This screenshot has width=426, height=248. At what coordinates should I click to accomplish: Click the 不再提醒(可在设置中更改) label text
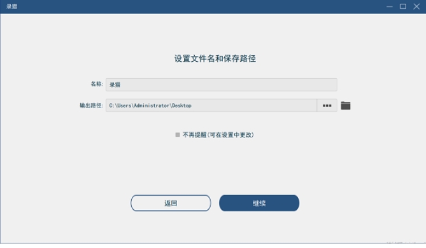pyautogui.click(x=218, y=135)
